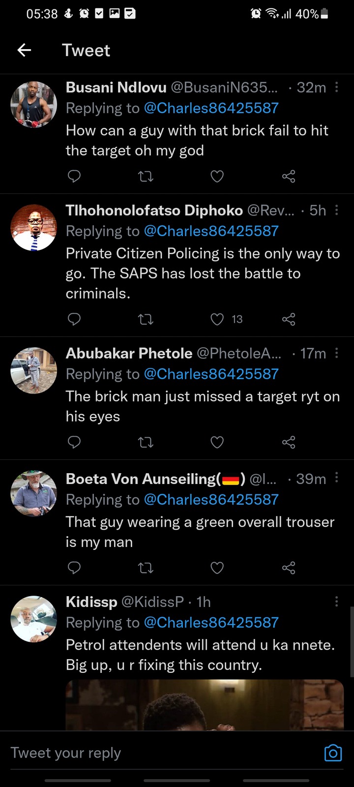Like Busani Ndlovu's brick tweet

click(217, 176)
